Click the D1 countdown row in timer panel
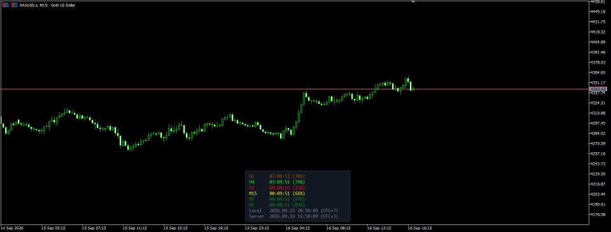The width and height of the screenshot is (611, 232). tap(277, 176)
